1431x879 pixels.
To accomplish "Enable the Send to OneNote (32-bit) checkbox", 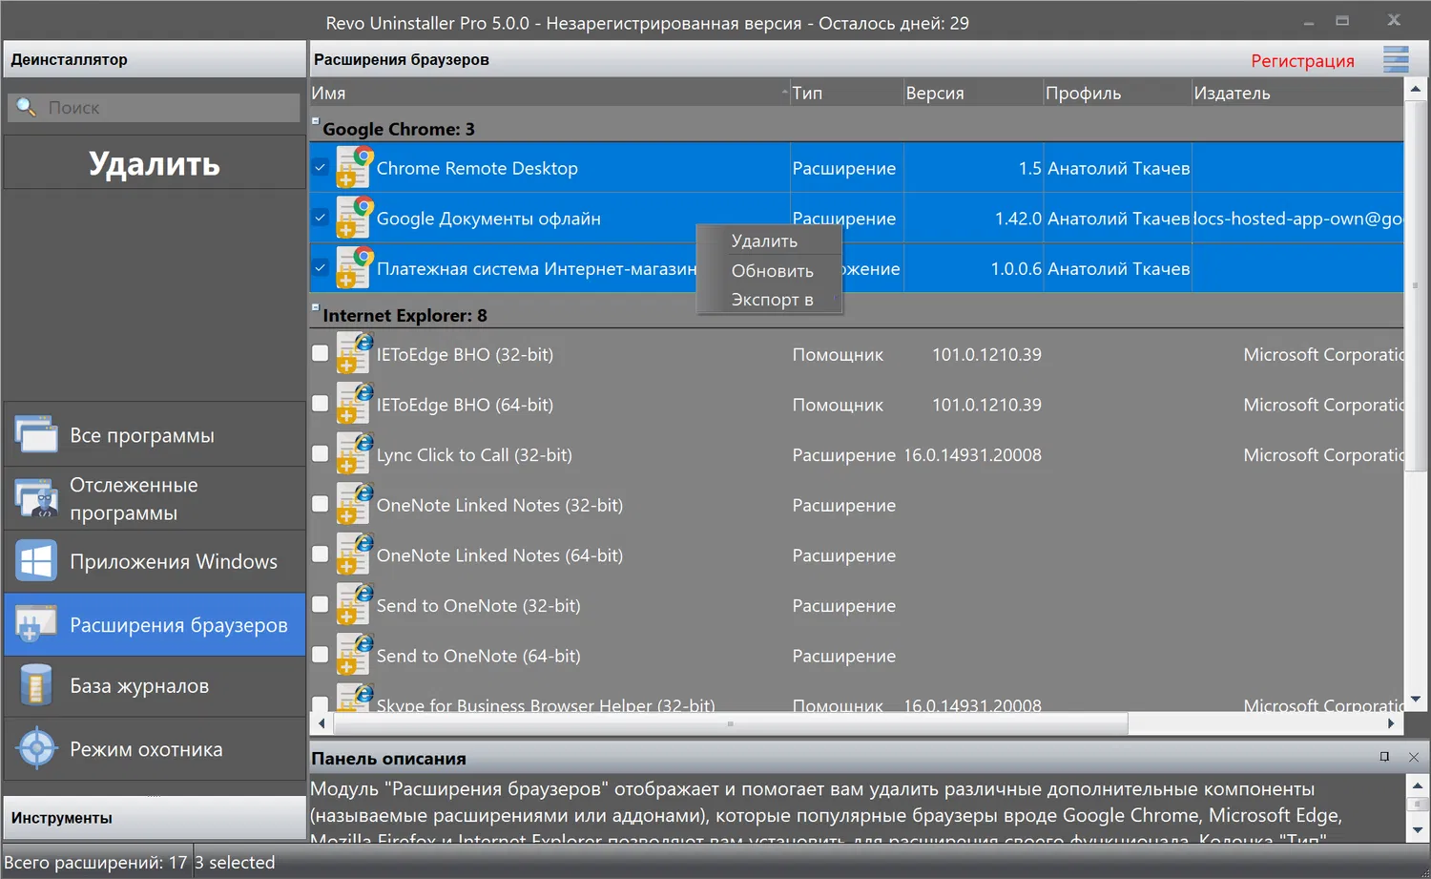I will coord(321,605).
